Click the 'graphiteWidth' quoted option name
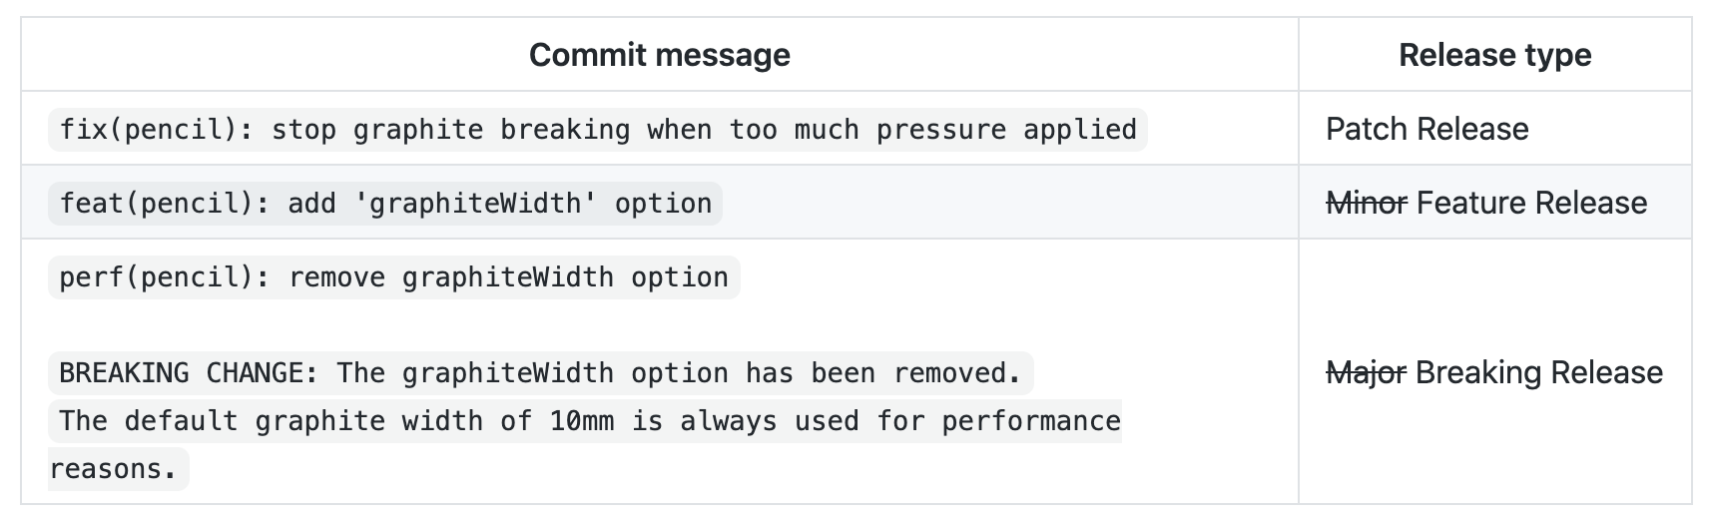This screenshot has height=521, width=1713. [x=468, y=204]
